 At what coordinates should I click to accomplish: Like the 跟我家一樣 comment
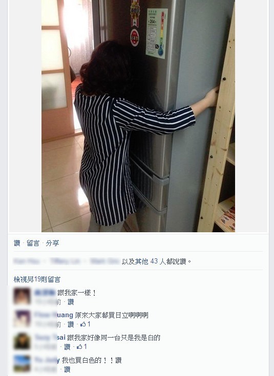(71, 302)
